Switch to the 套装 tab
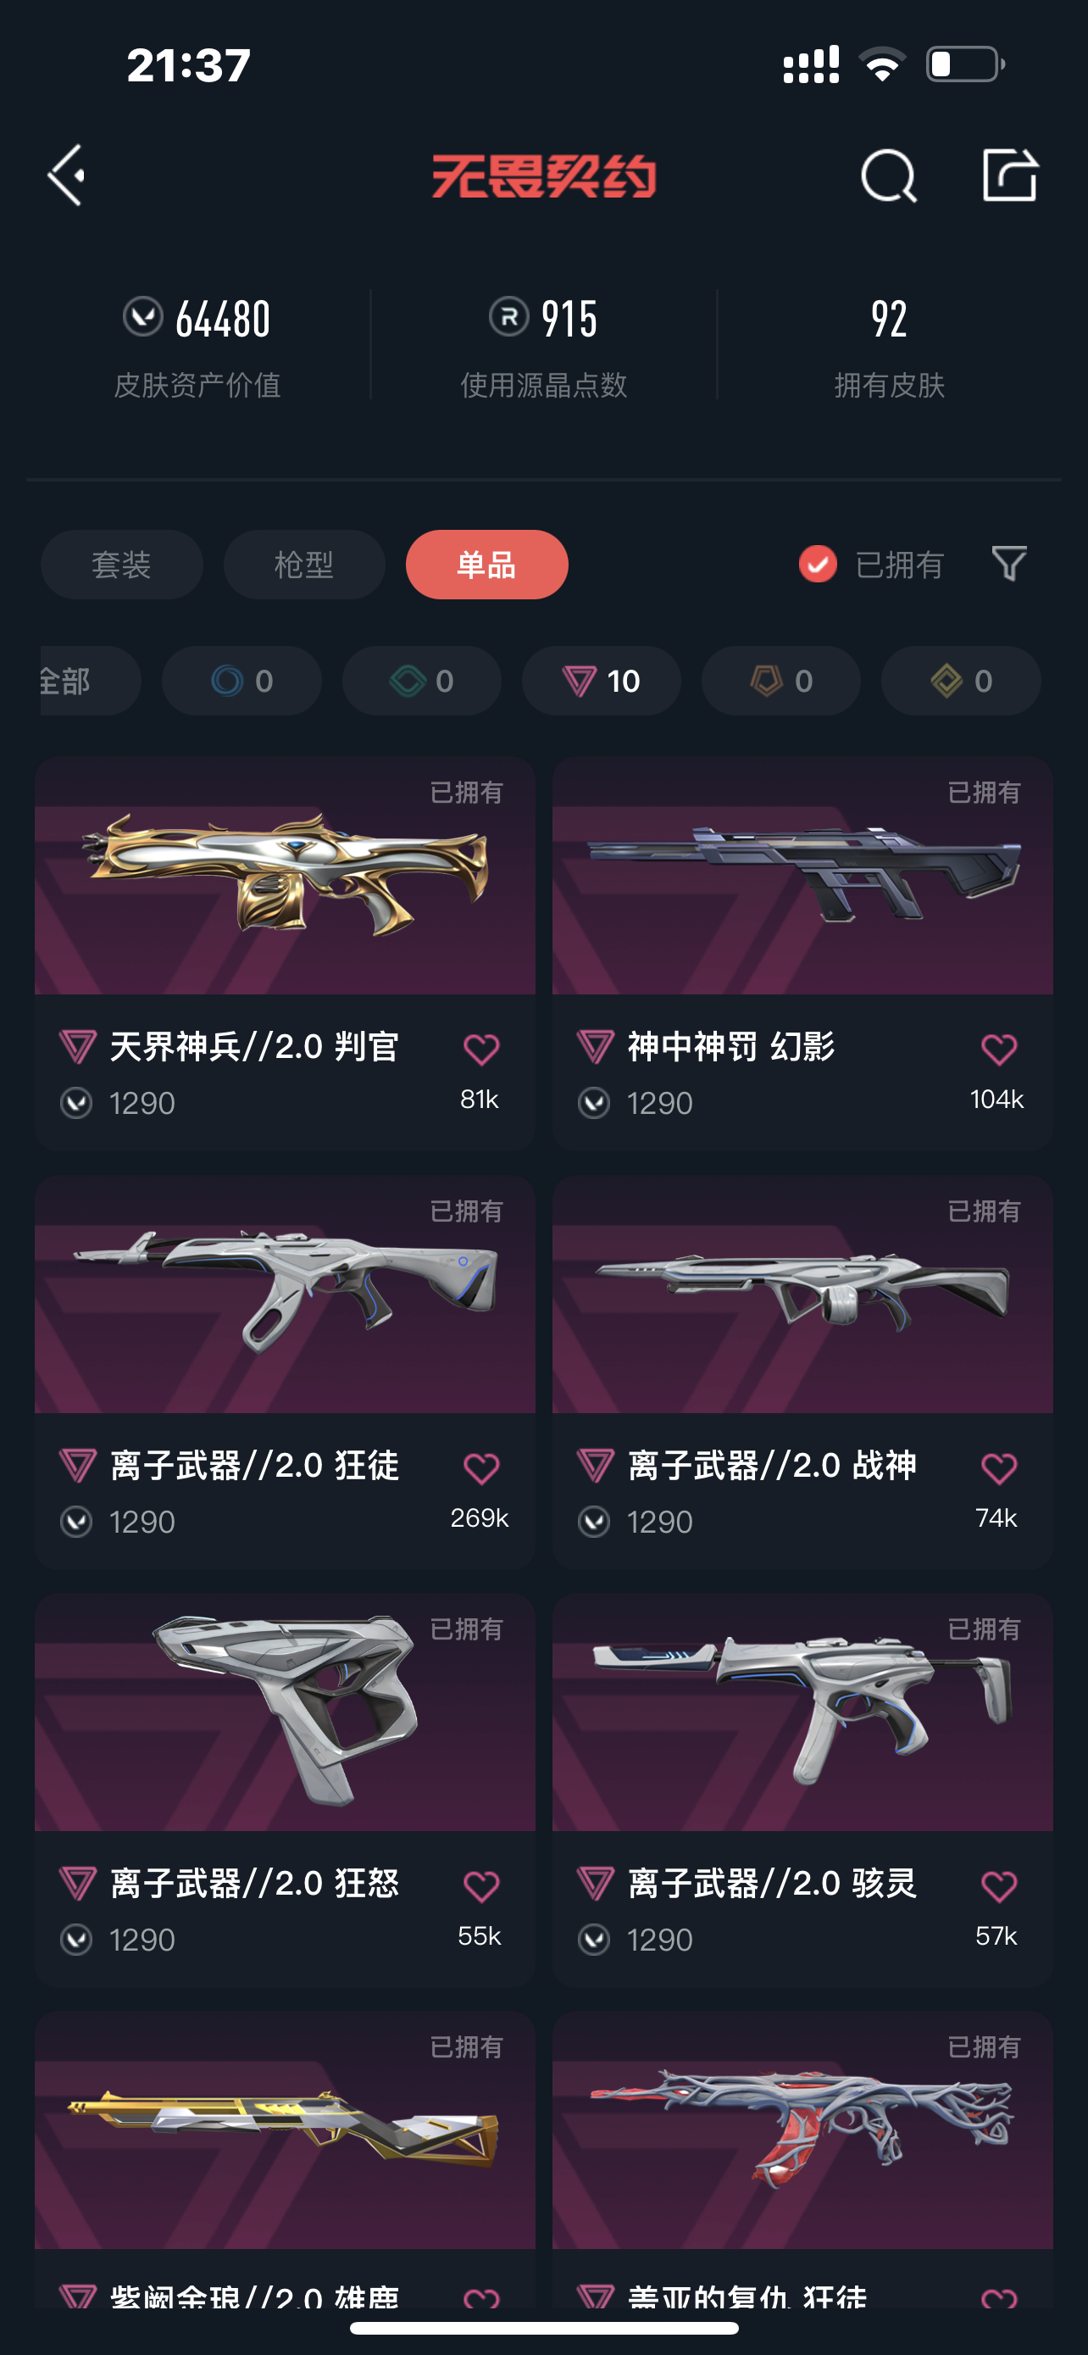1088x2355 pixels. pos(121,565)
